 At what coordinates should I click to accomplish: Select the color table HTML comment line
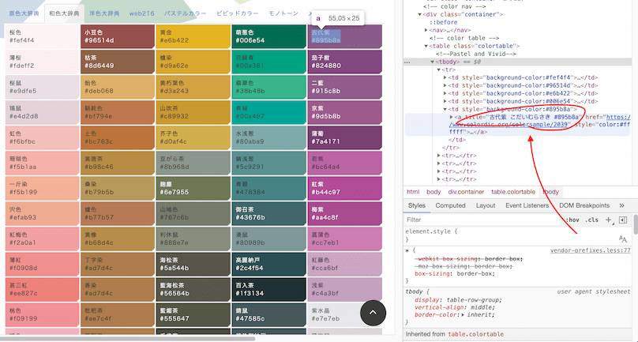pos(464,38)
